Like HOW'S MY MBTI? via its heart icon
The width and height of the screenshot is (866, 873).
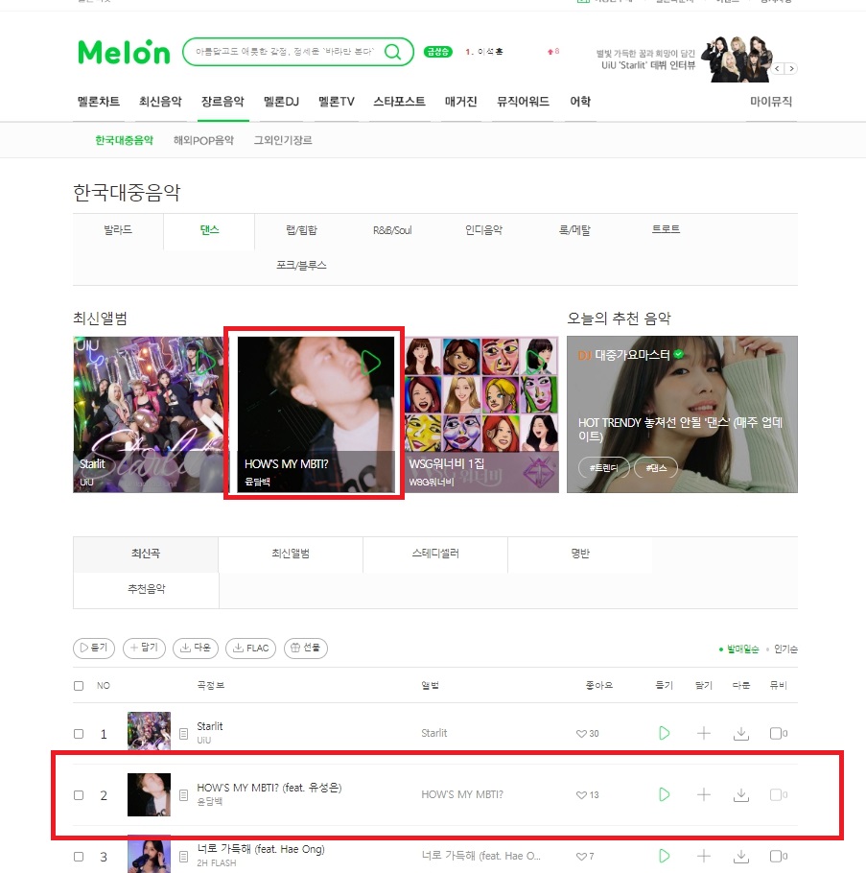[581, 795]
